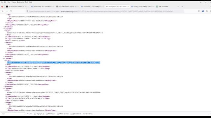Open Firefox View icon at tab strip start
Screen dimensions: 211x118
click(2, 7)
